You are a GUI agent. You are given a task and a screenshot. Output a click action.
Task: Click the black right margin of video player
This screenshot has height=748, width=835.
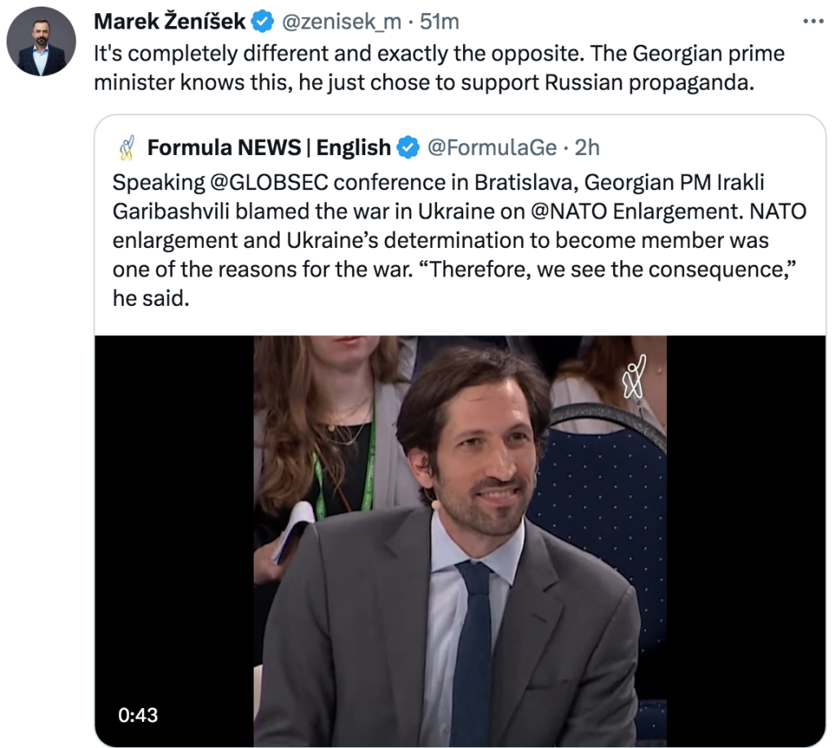[746, 541]
